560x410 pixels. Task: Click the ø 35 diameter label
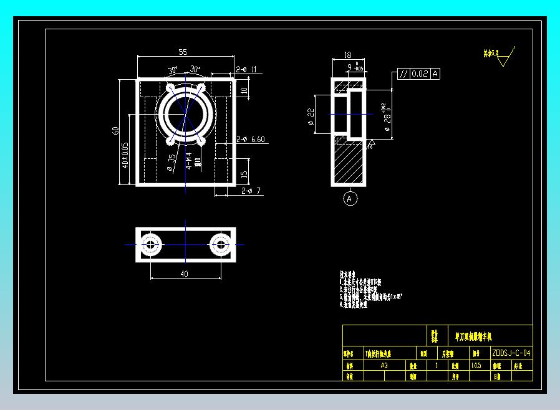tap(171, 163)
